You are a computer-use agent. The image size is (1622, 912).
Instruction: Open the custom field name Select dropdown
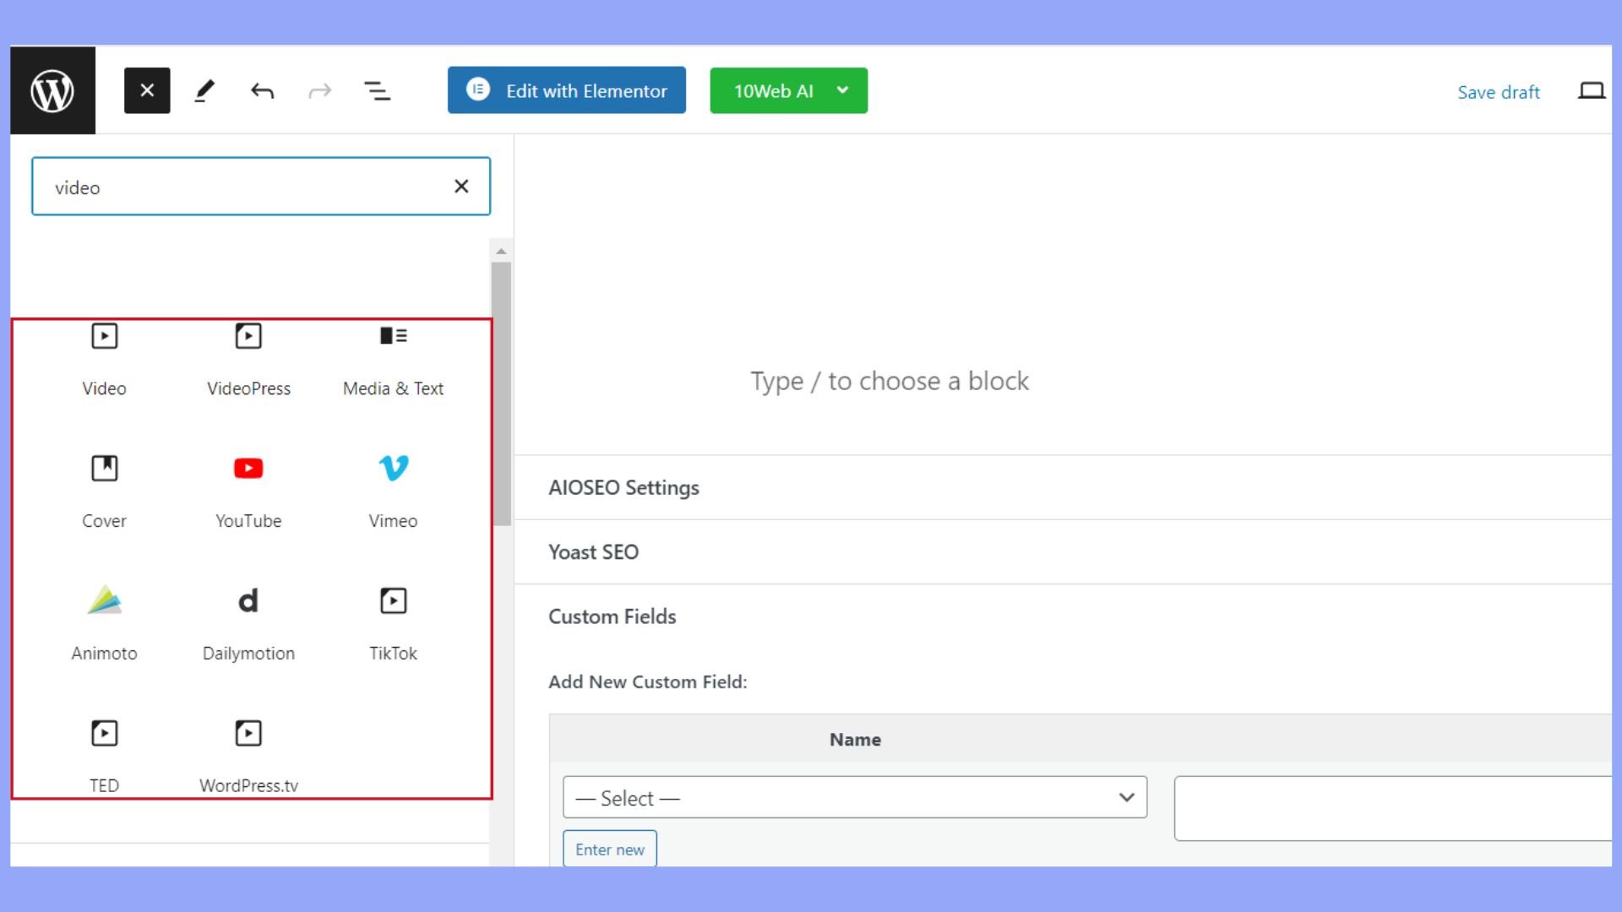coord(854,797)
